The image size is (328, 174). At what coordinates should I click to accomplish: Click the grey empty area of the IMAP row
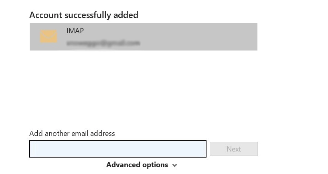tap(200, 36)
